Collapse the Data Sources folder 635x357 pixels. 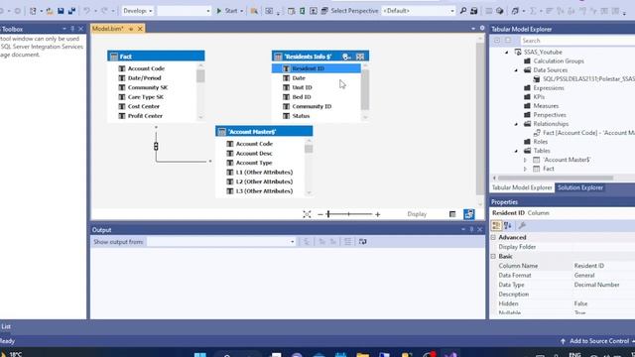coord(516,70)
